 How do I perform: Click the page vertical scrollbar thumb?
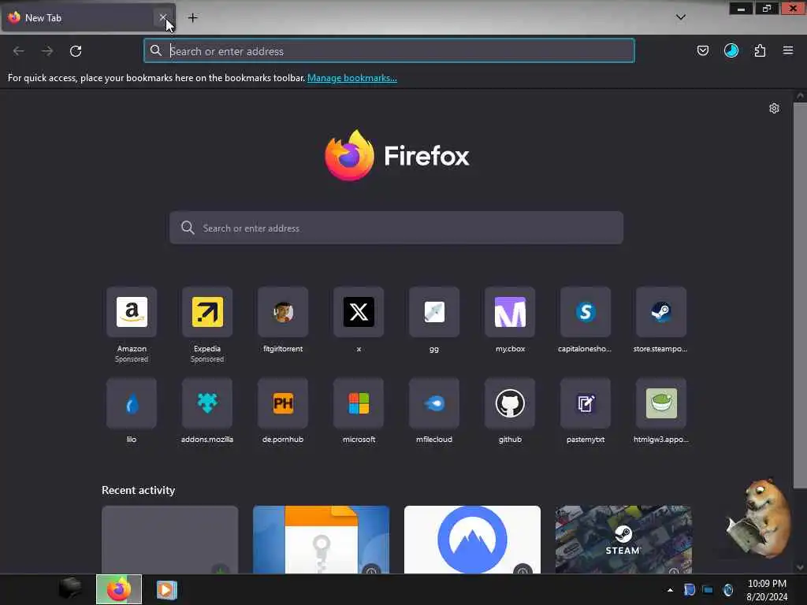pos(800,296)
